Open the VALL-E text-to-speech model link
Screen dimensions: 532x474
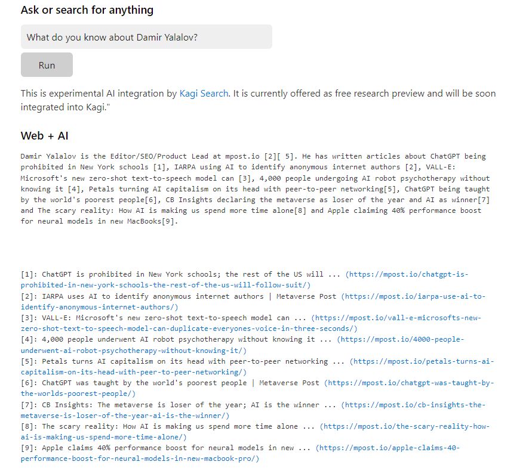point(251,323)
